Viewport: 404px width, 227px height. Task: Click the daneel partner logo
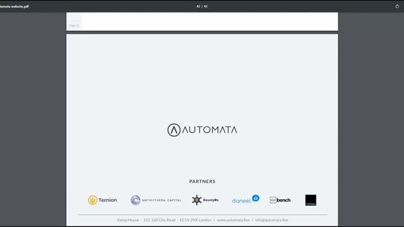[246, 199]
